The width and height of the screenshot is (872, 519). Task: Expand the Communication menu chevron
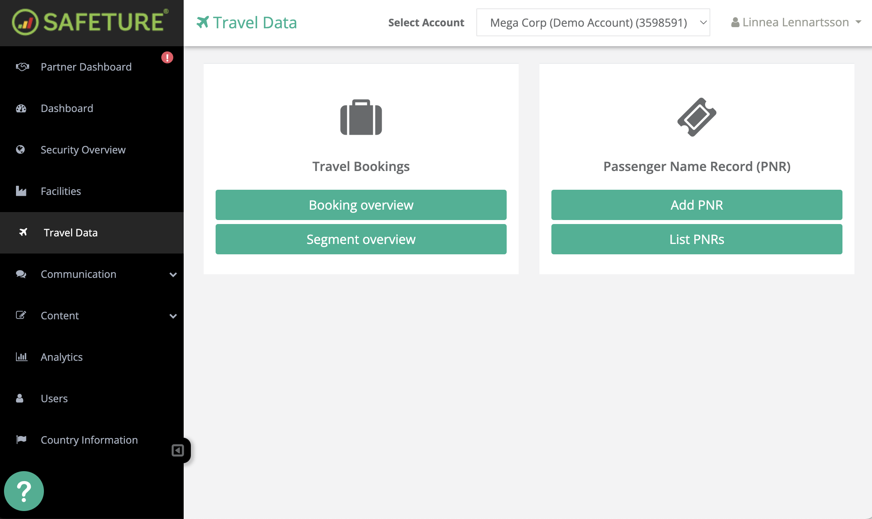coord(173,275)
